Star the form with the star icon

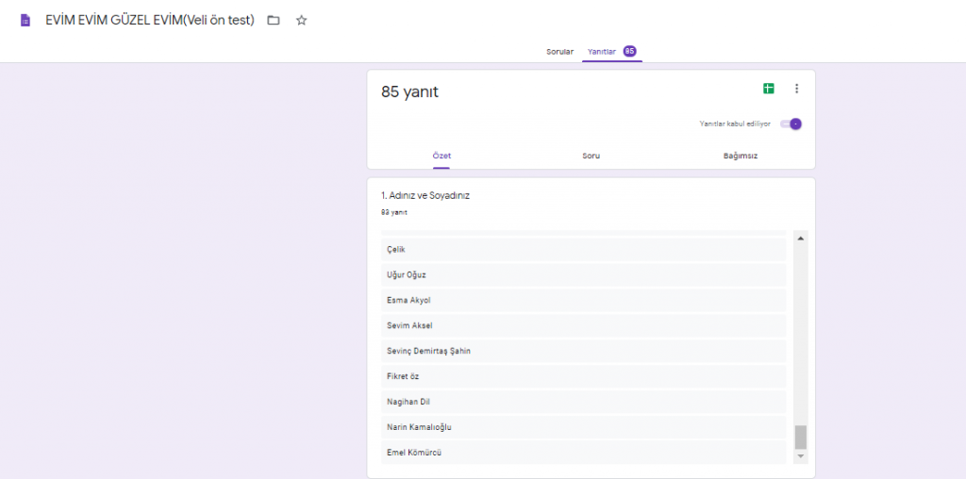[x=302, y=21]
